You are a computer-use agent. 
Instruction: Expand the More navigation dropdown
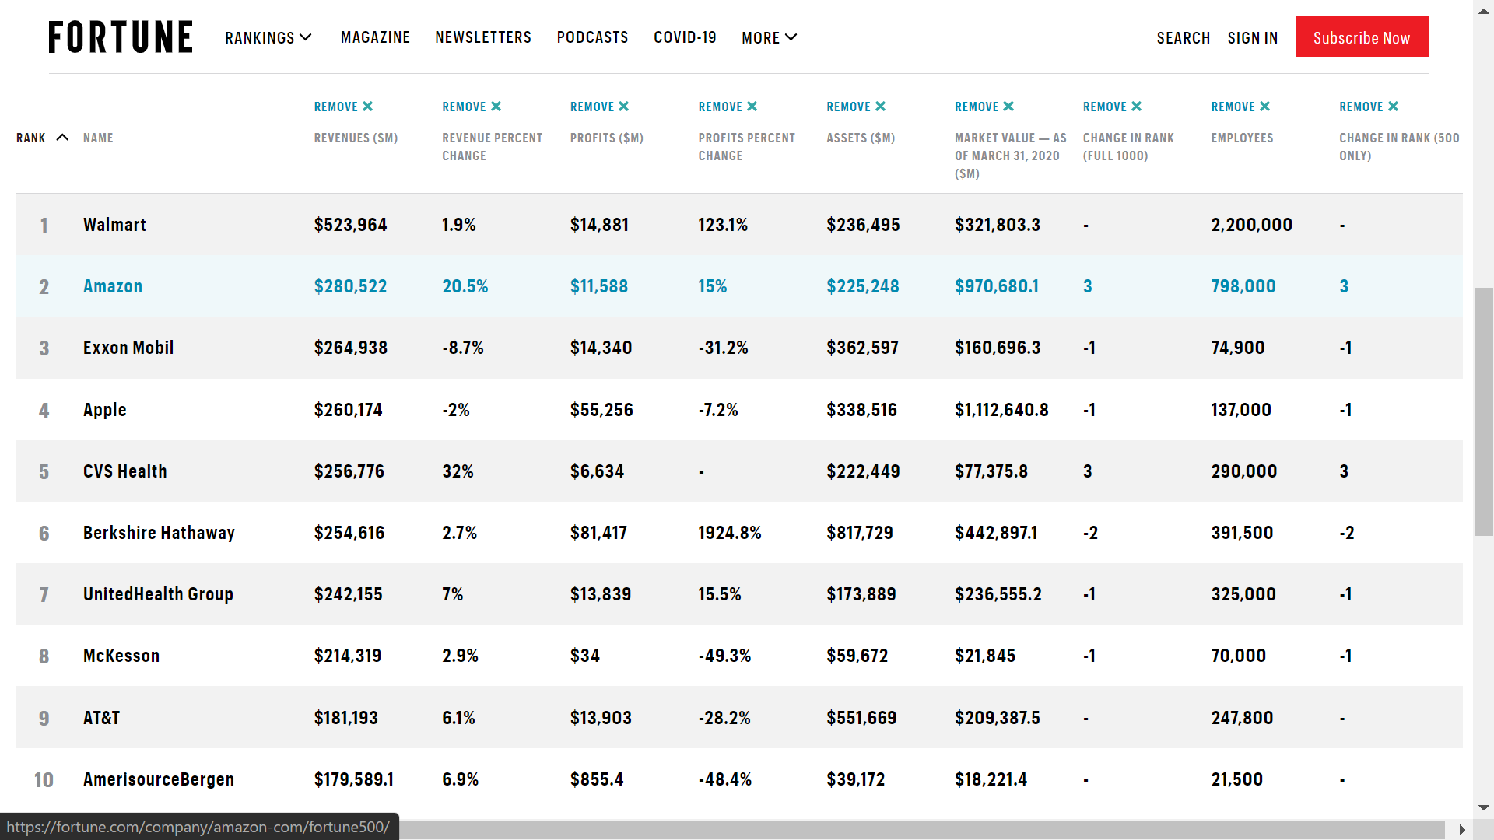click(769, 37)
